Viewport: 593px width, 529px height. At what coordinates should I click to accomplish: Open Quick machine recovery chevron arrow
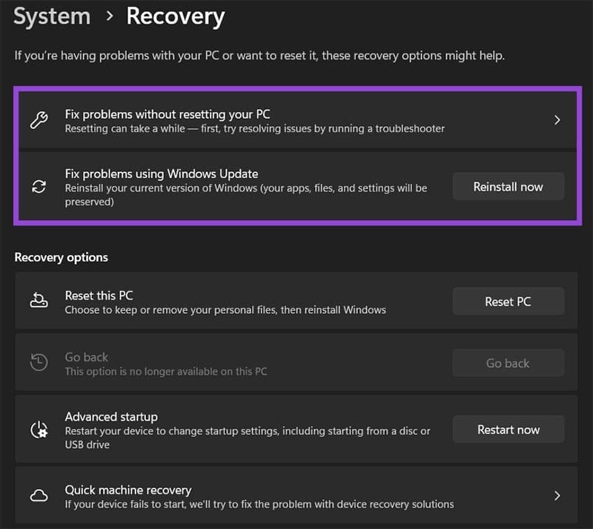coord(557,496)
